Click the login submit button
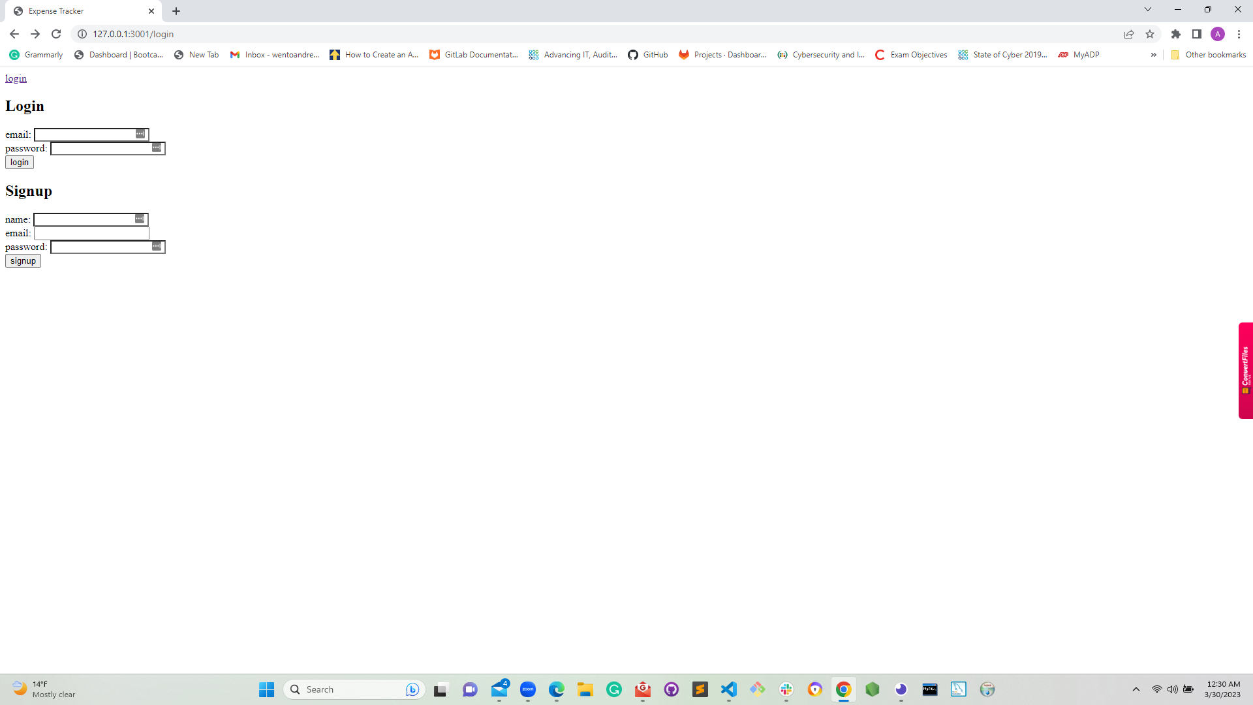Image resolution: width=1253 pixels, height=705 pixels. (x=20, y=163)
